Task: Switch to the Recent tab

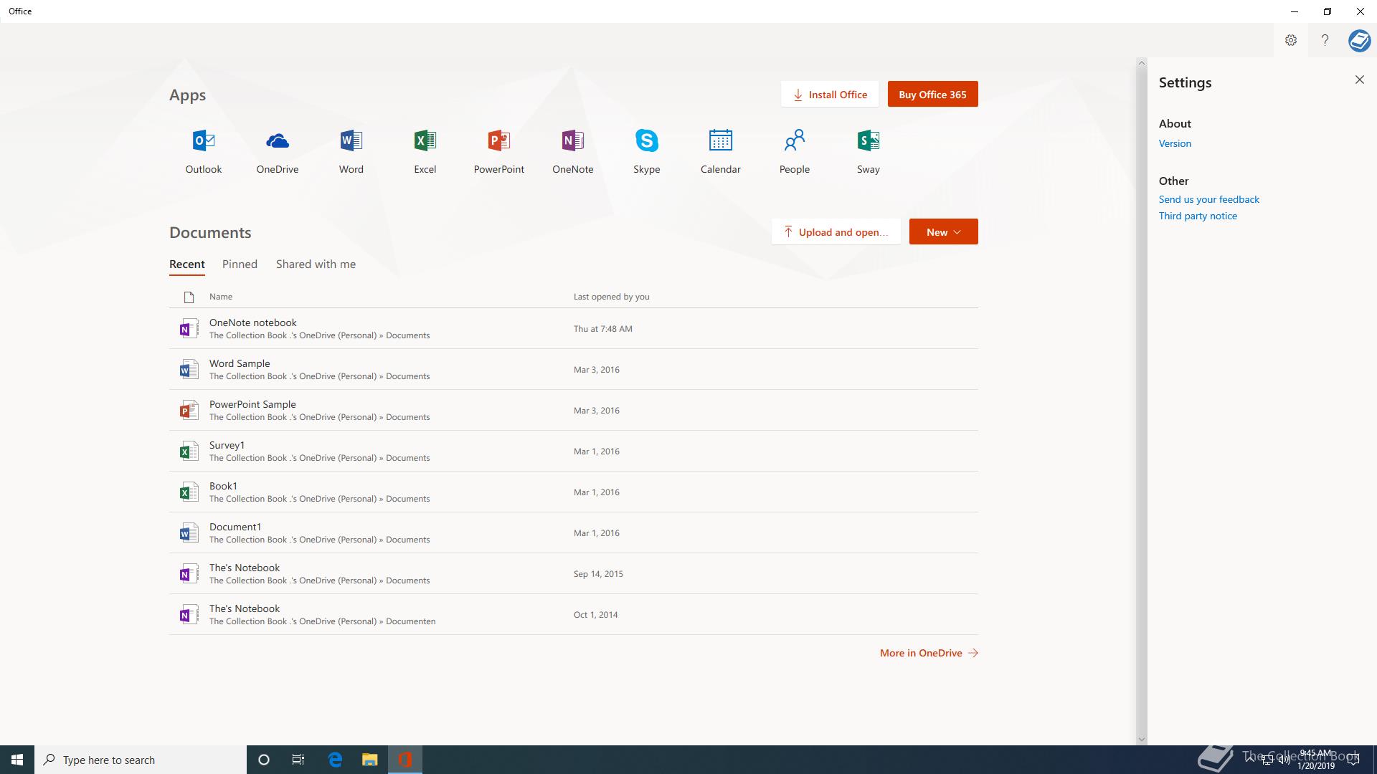Action: coord(187,264)
